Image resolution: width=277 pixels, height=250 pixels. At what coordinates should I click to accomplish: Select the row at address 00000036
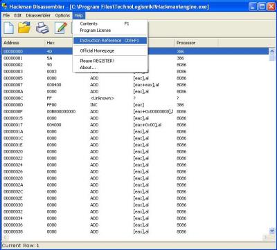(x=136, y=225)
